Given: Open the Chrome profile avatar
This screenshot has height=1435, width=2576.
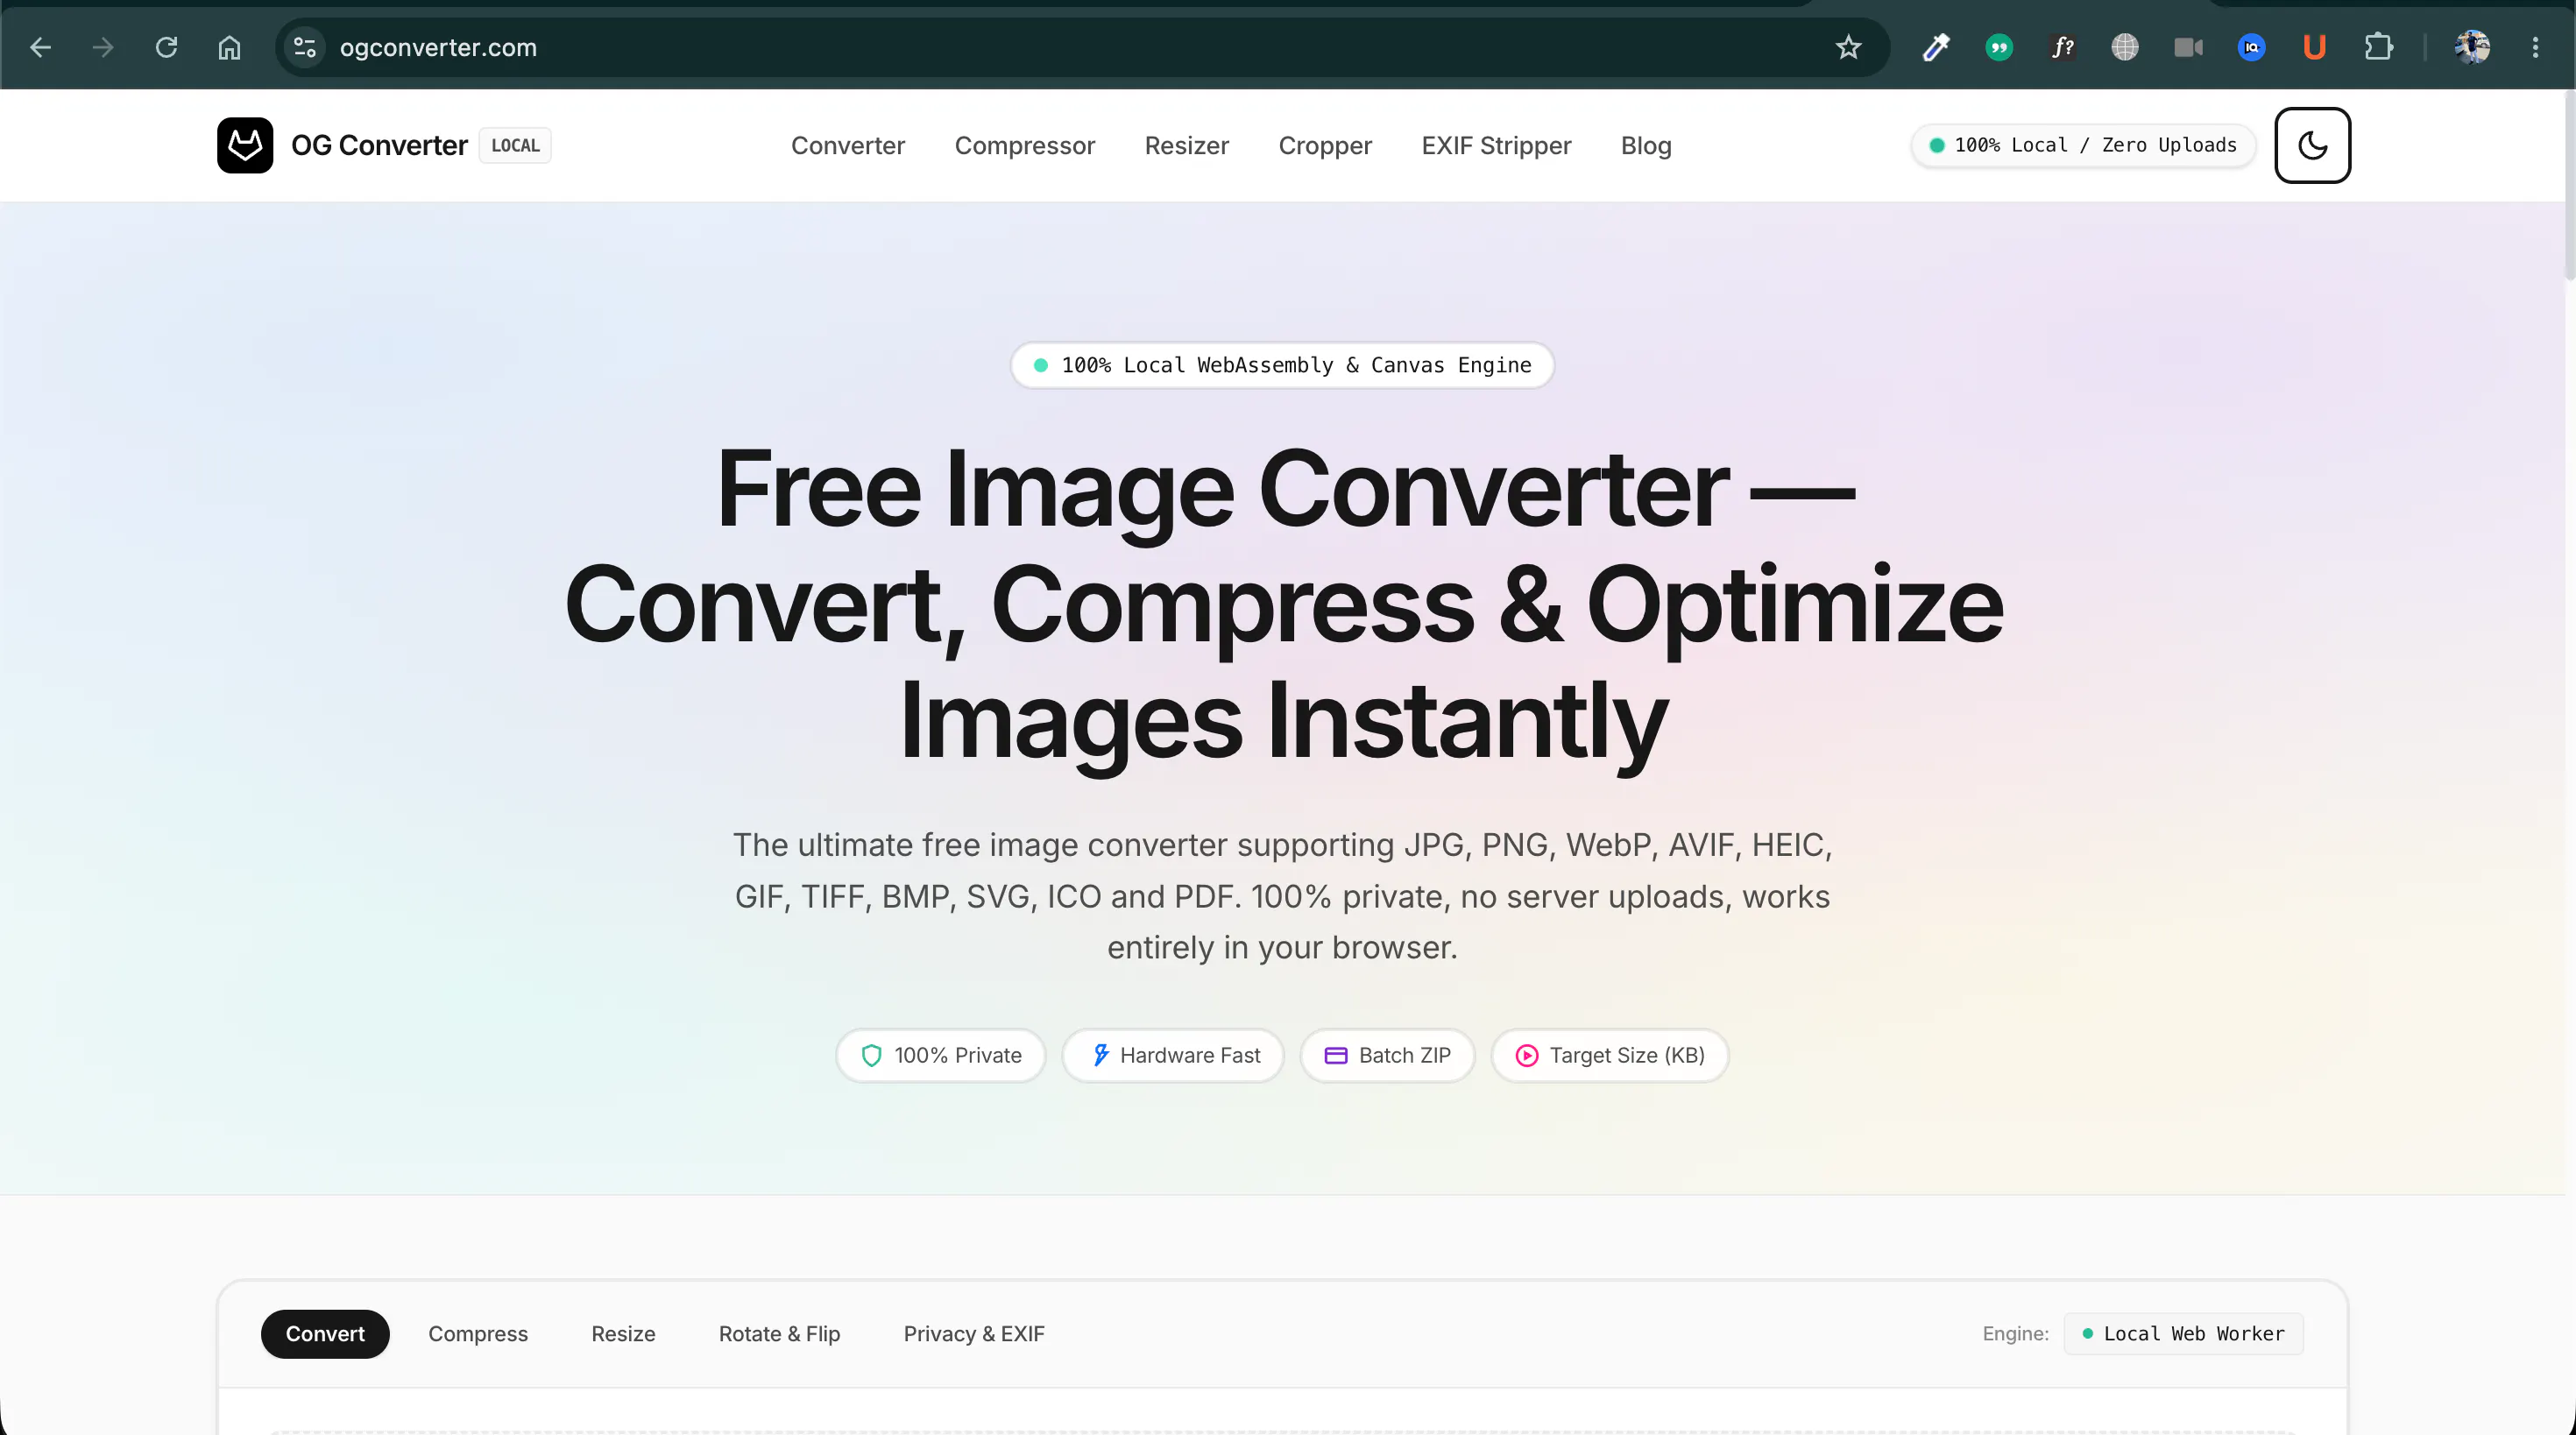Looking at the screenshot, I should click(2472, 47).
